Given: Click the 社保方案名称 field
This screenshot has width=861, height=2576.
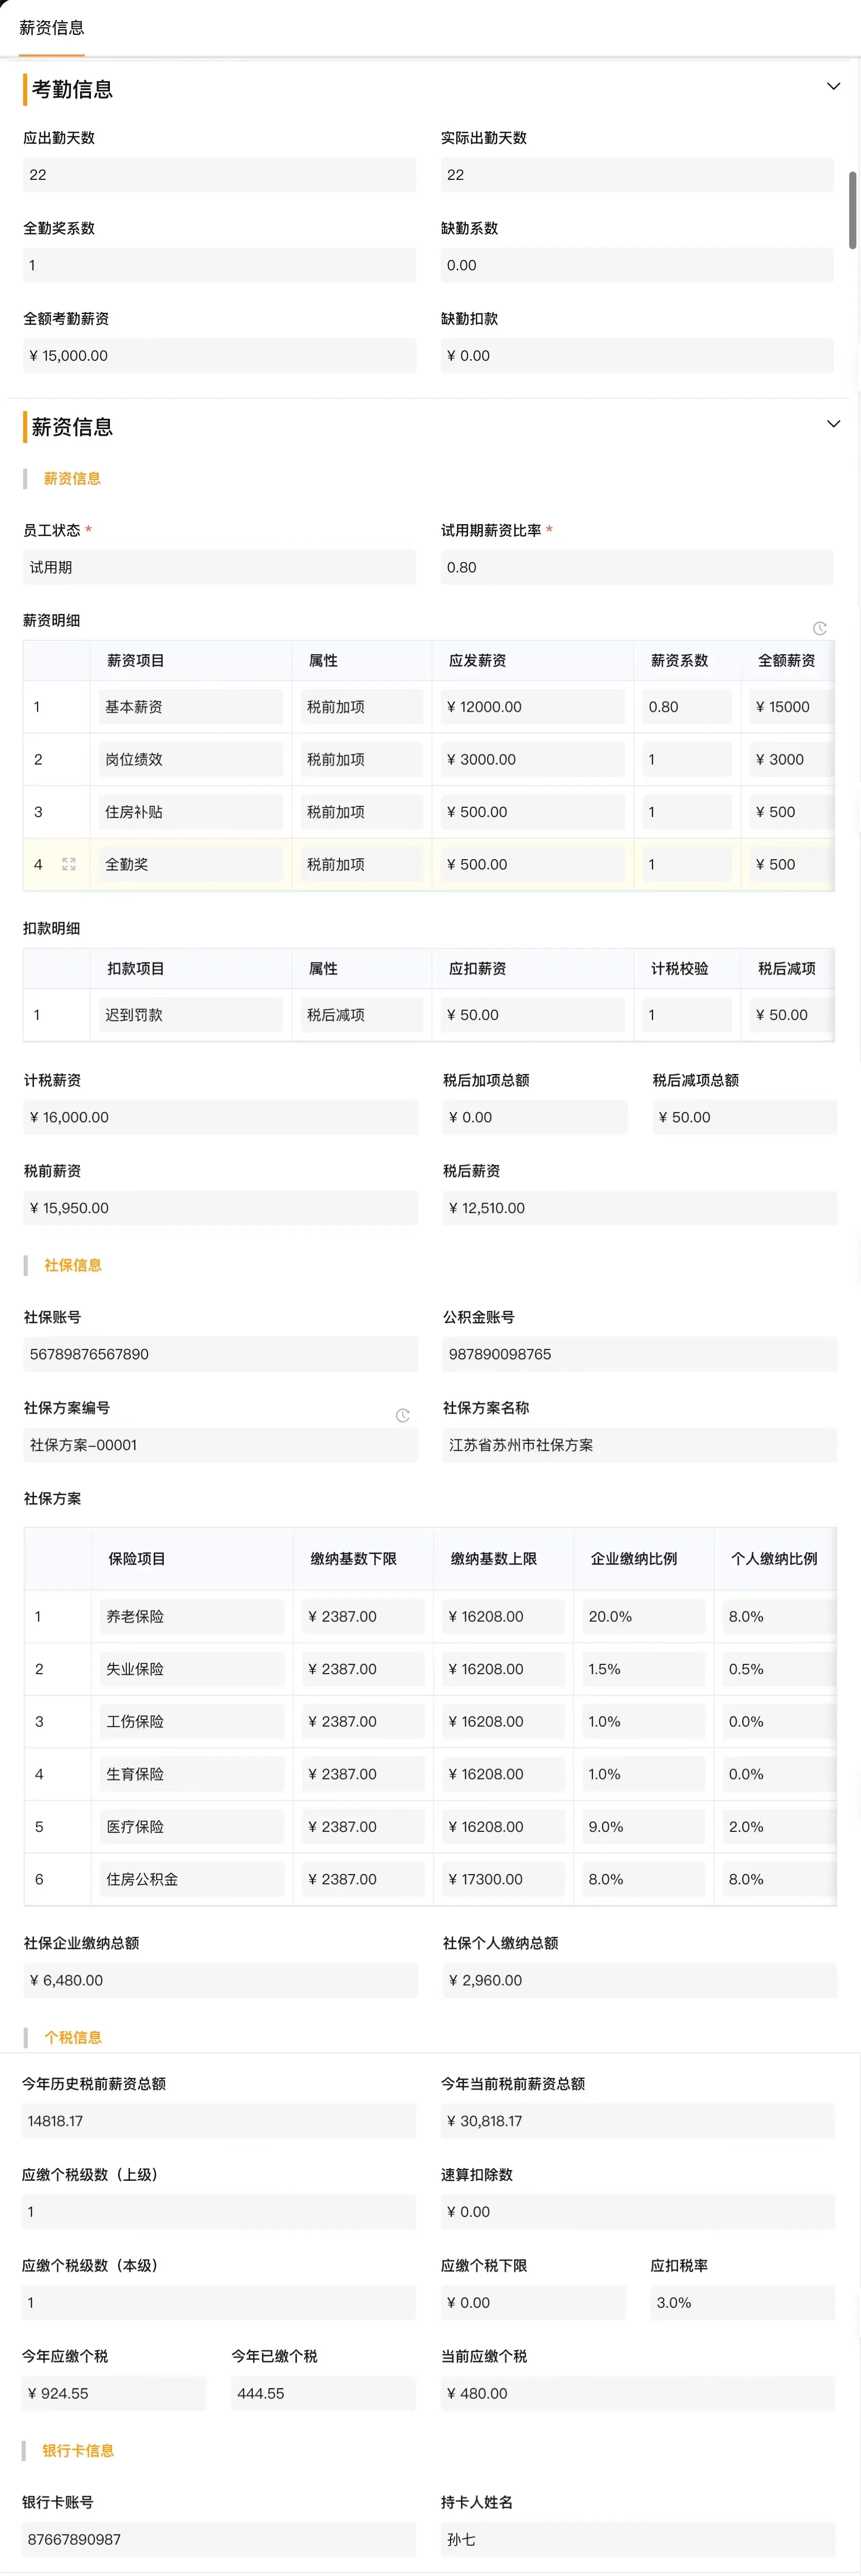Looking at the screenshot, I should [640, 1445].
